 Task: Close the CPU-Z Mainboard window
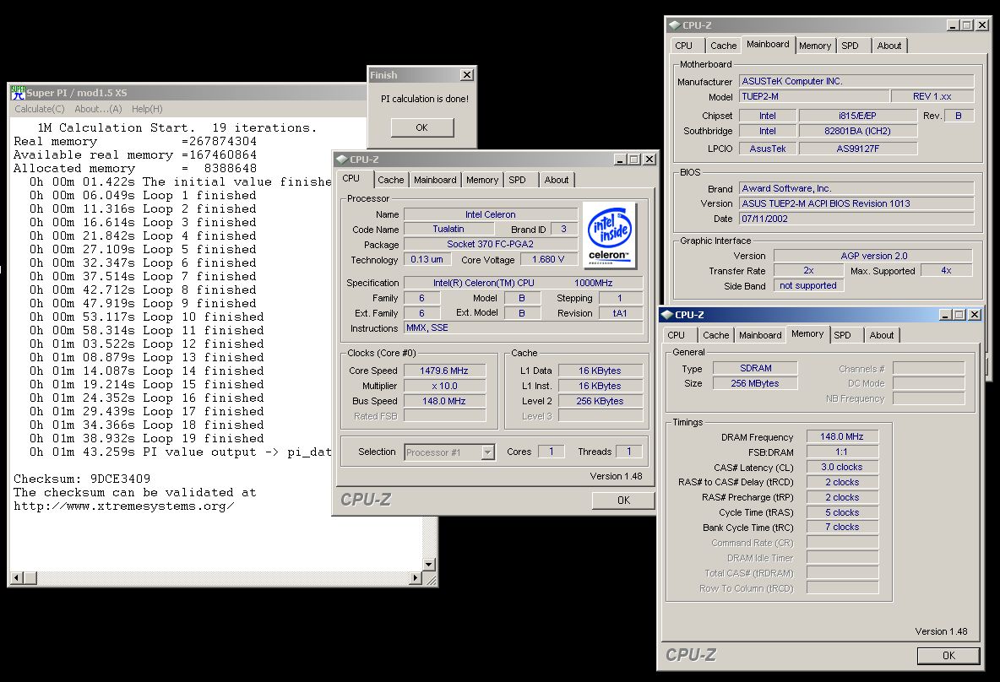[983, 25]
